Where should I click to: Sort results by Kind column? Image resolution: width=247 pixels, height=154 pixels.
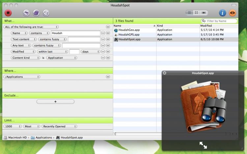tap(178, 26)
